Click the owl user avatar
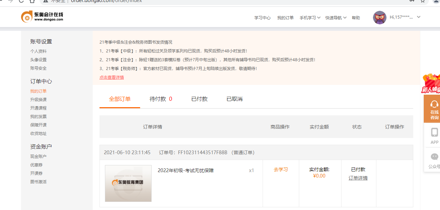Screen dimensions: 440x210 (379, 18)
